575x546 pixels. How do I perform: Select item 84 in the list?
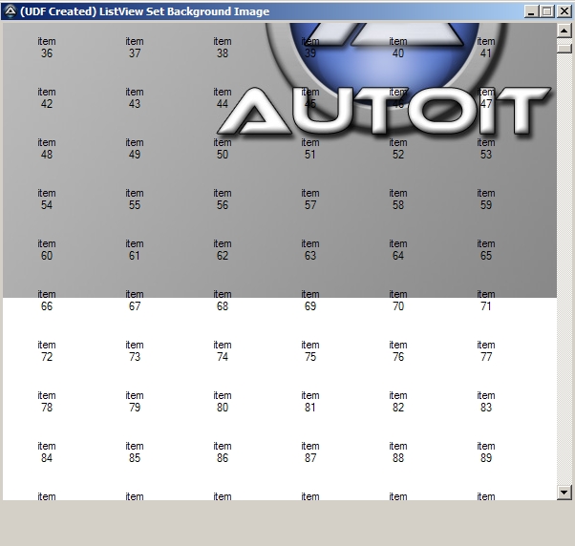47,452
